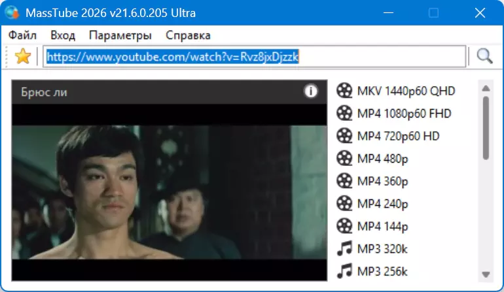The image size is (504, 292).
Task: Click the format list scroll up arrow
Action: click(486, 88)
